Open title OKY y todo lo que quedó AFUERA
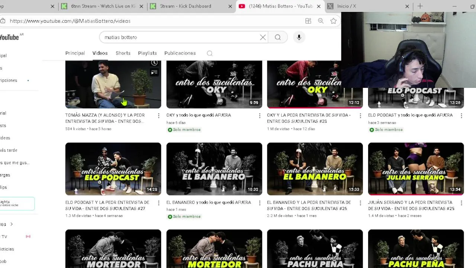Image resolution: width=476 pixels, height=268 pixels. (x=199, y=115)
